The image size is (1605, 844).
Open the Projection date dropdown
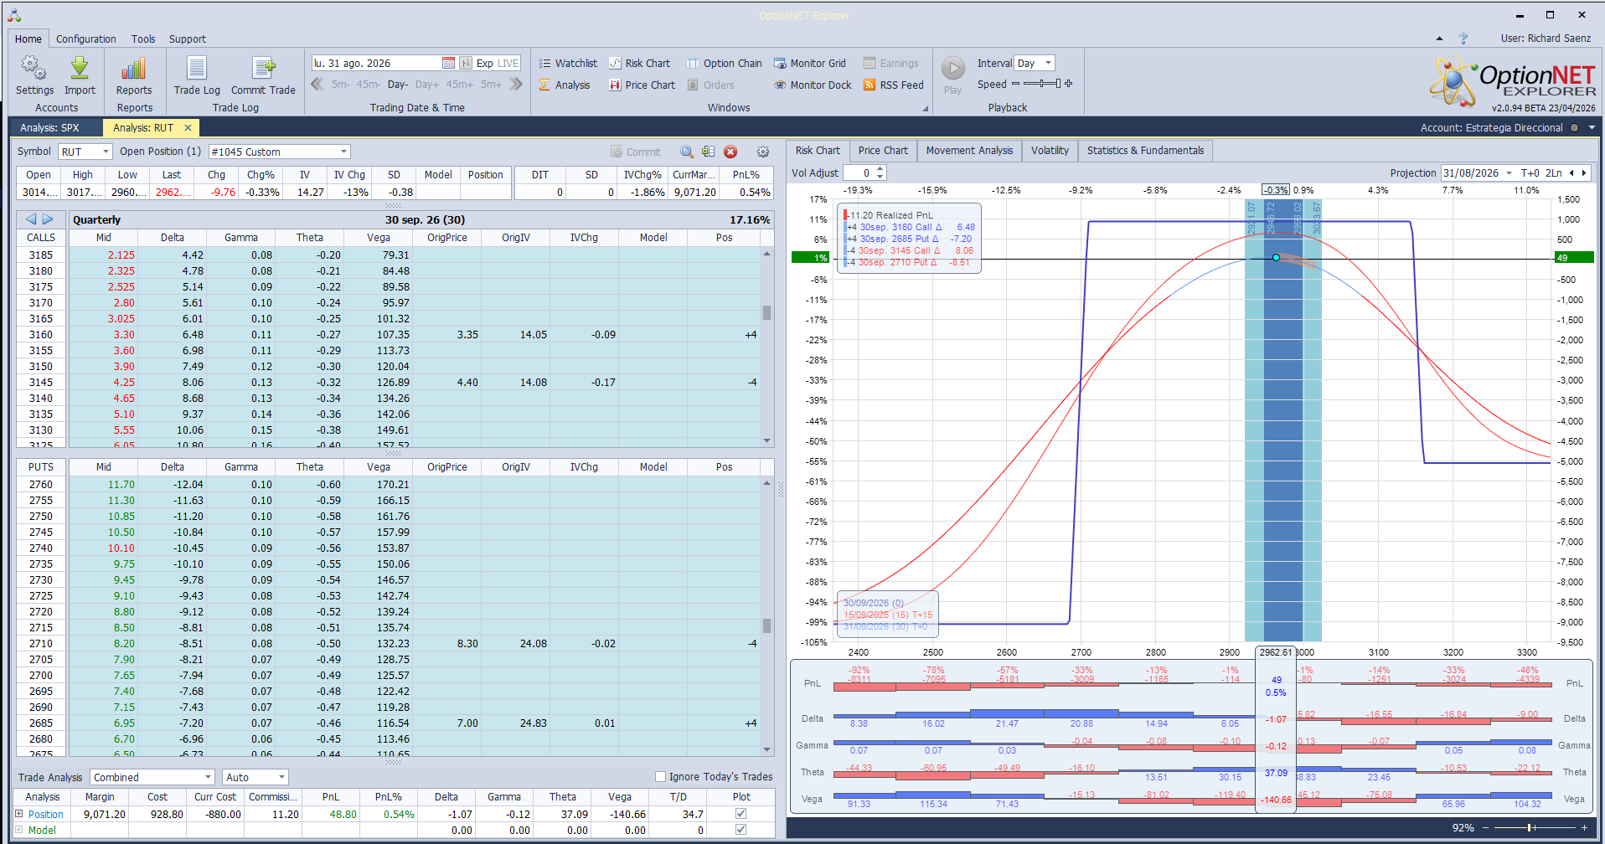pyautogui.click(x=1509, y=173)
